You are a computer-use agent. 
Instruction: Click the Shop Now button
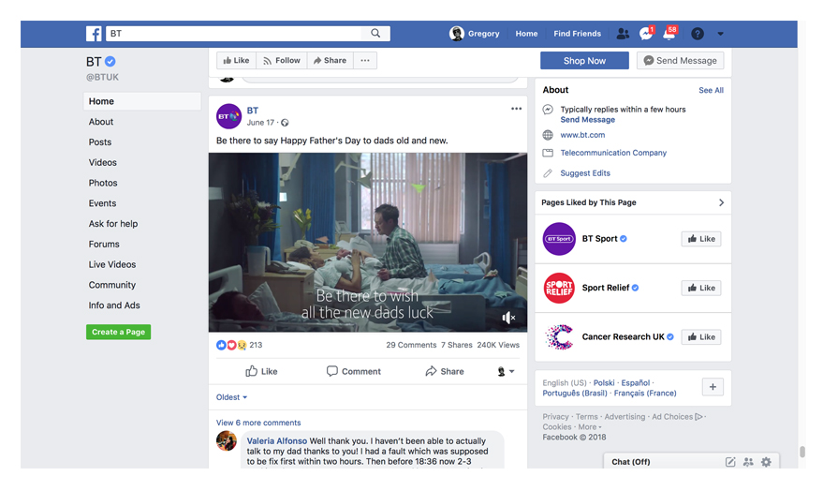point(584,60)
